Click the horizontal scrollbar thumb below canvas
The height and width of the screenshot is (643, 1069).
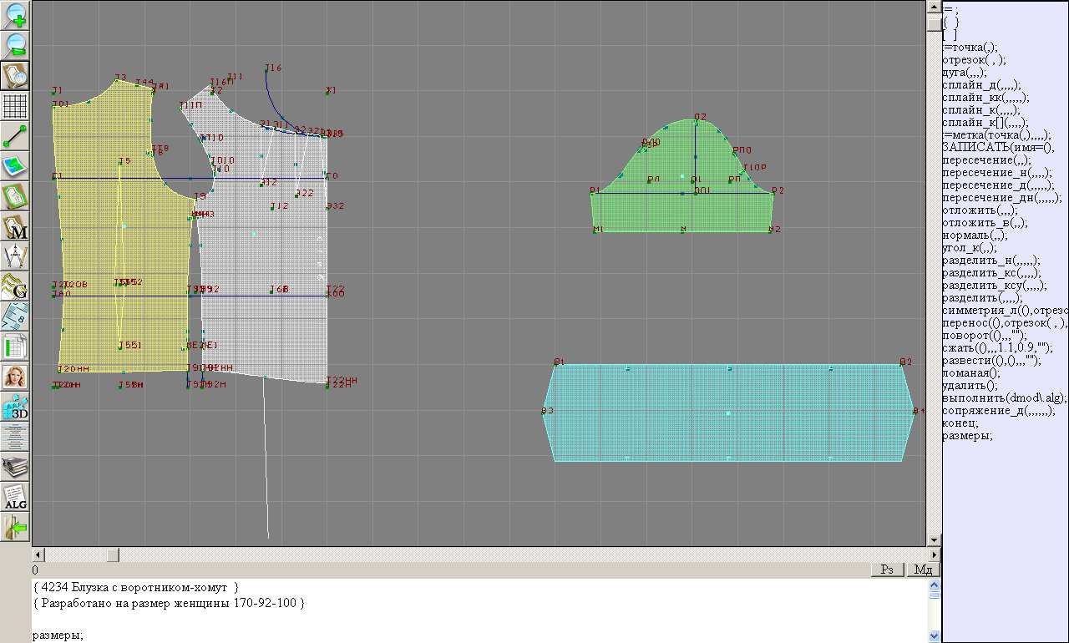(x=113, y=554)
